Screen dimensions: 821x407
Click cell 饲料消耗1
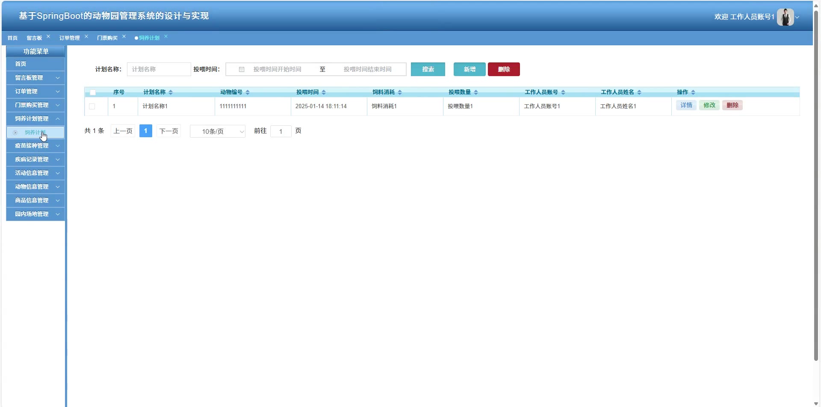pos(384,106)
